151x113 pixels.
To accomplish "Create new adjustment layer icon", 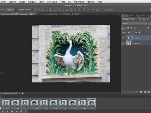I will (145, 92).
